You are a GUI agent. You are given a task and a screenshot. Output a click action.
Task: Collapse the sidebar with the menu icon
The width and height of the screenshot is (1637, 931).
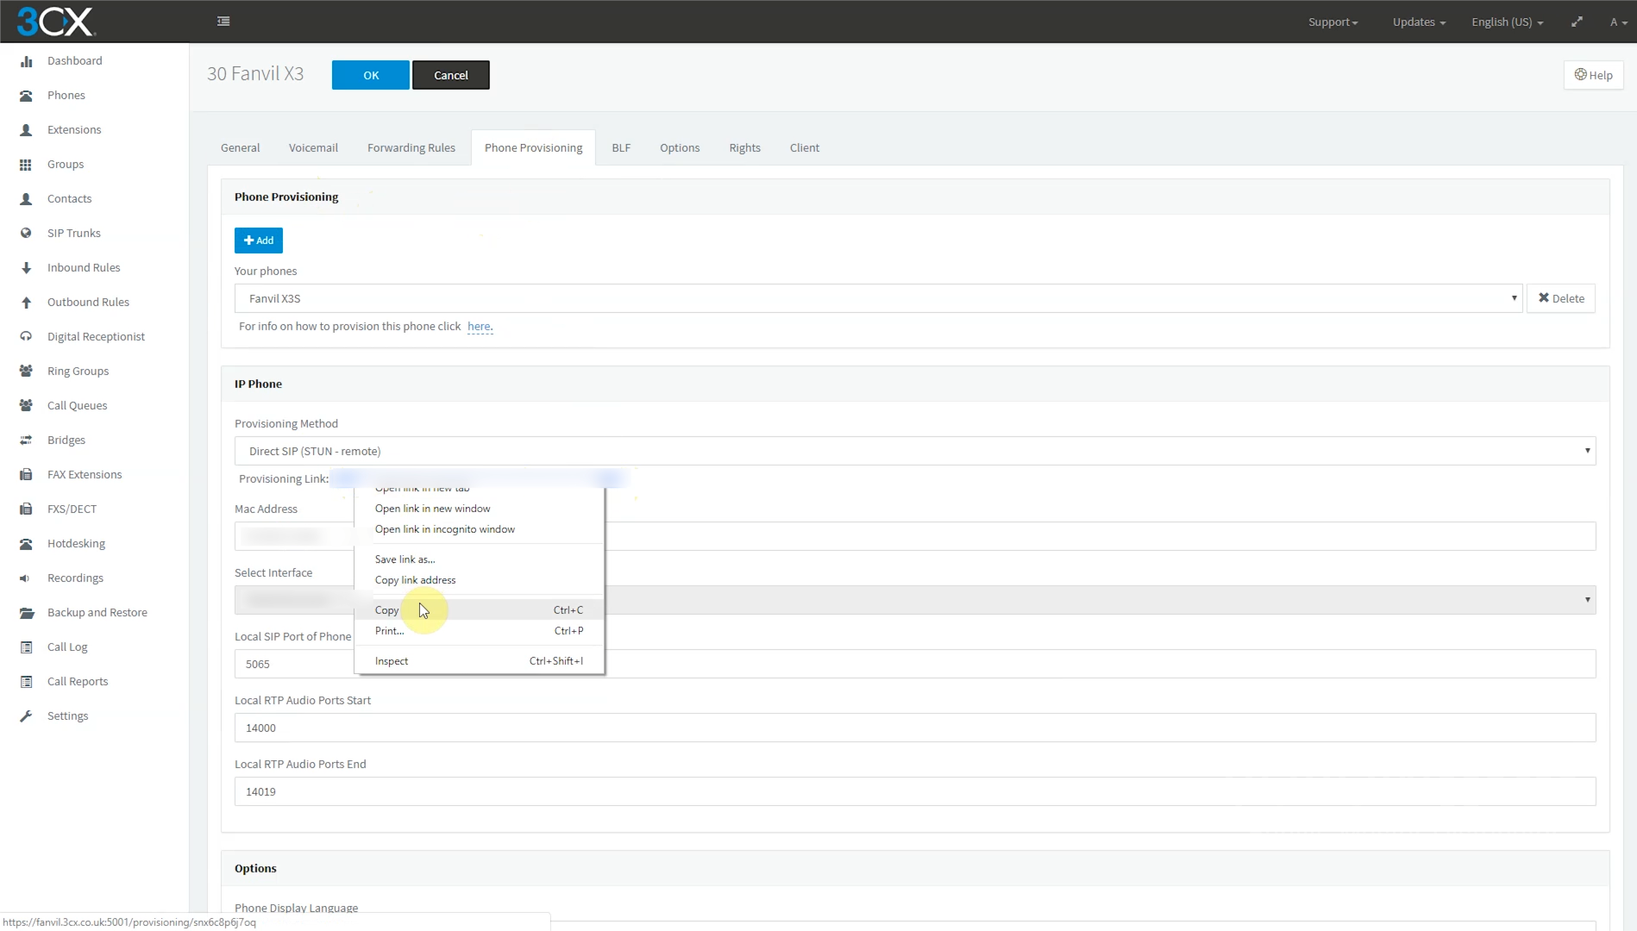223,21
